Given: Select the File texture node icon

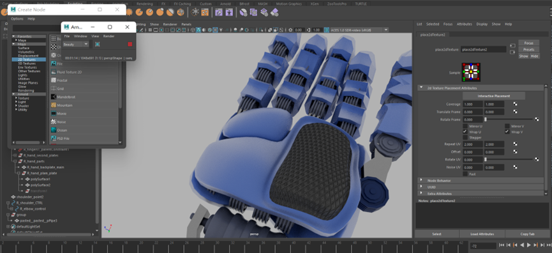Looking at the screenshot, I should coord(54,64).
